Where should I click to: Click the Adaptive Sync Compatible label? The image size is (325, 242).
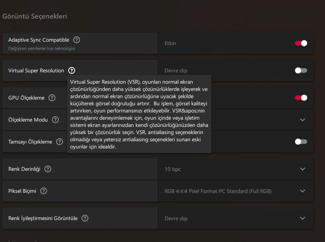tap(39, 40)
